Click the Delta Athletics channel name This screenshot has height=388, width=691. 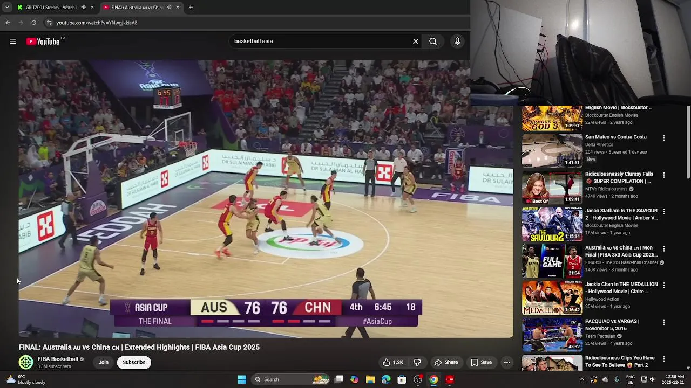click(x=599, y=144)
